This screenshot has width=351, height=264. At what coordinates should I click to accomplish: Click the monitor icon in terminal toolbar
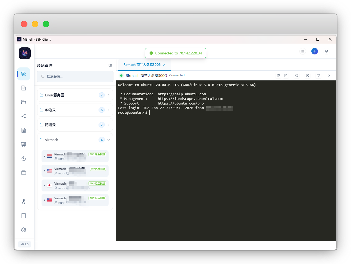tap(318, 76)
